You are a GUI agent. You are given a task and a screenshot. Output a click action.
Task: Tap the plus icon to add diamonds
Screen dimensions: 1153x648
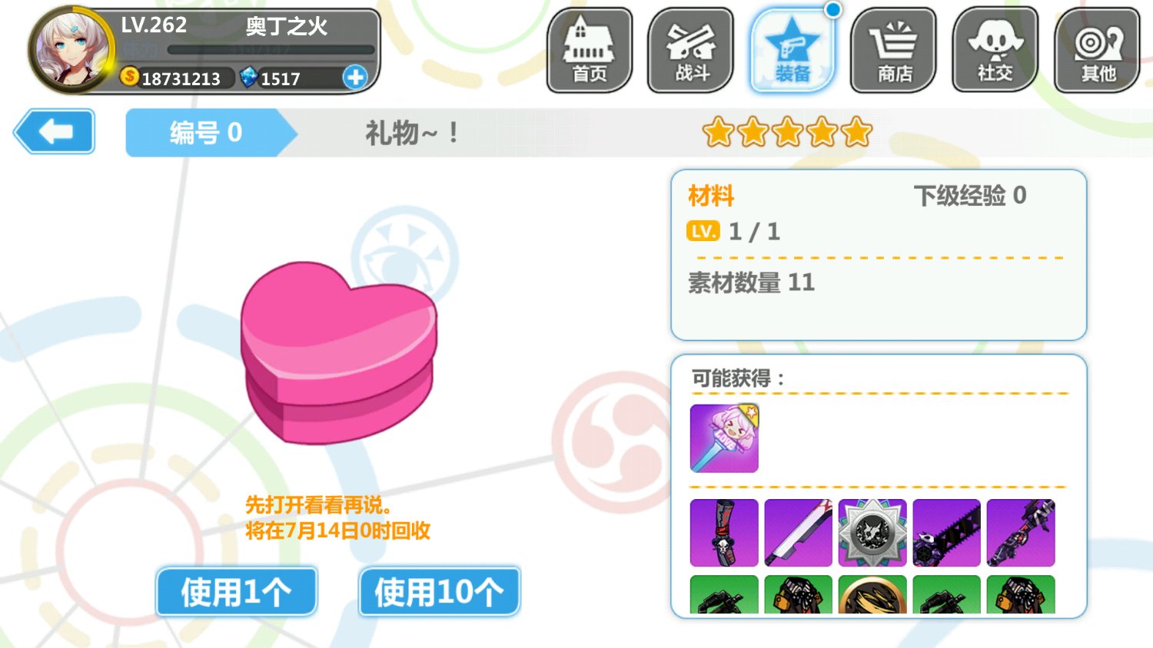[355, 78]
